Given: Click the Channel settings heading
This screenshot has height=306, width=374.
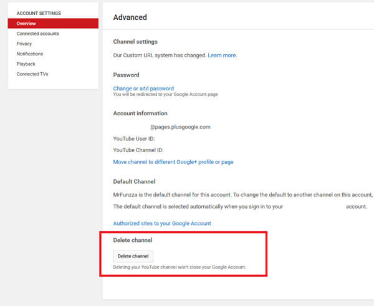Looking at the screenshot, I should [135, 42].
